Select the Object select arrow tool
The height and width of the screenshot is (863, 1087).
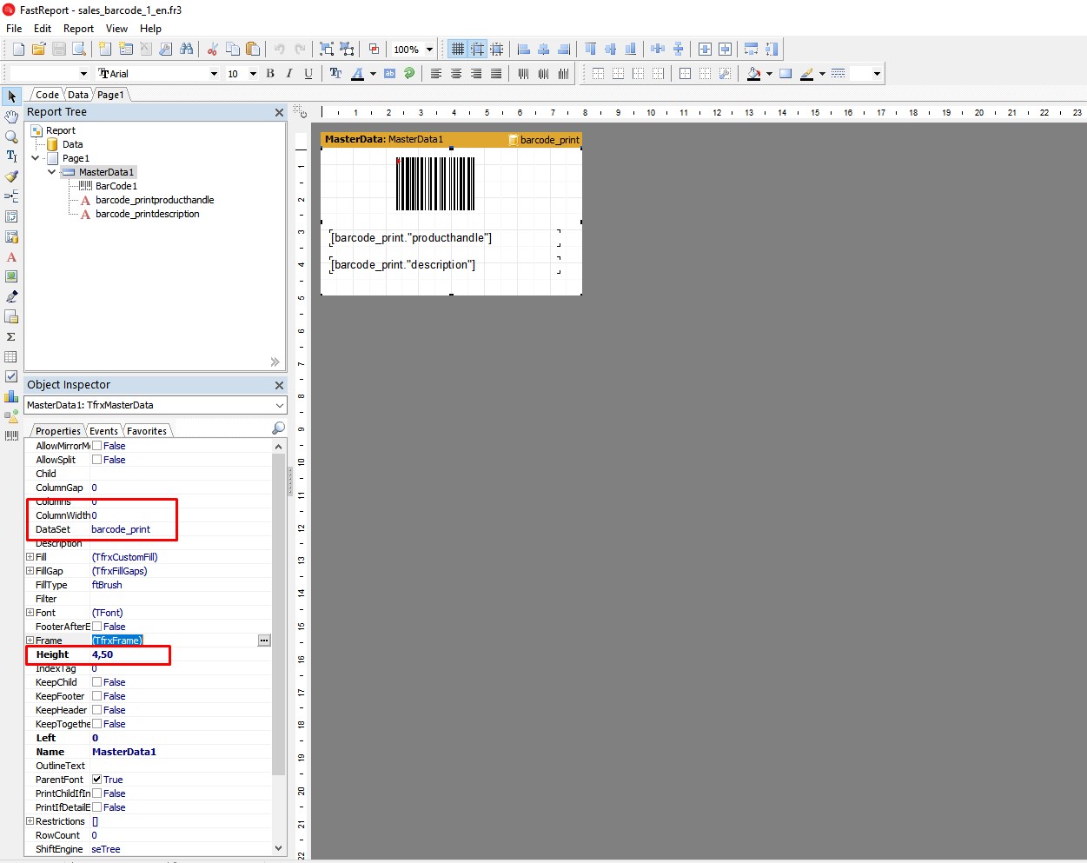[11, 96]
